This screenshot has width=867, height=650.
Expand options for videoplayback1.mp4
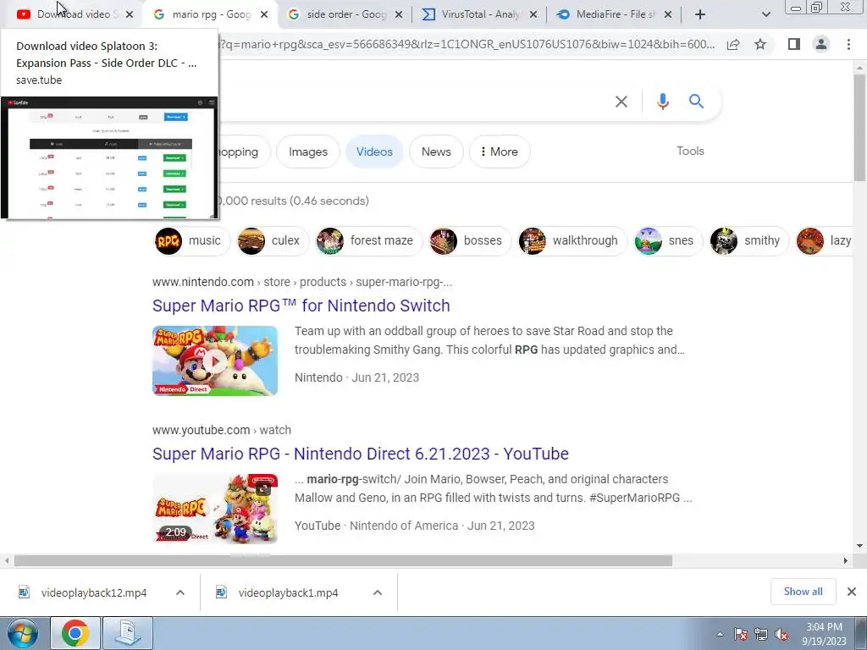(378, 592)
